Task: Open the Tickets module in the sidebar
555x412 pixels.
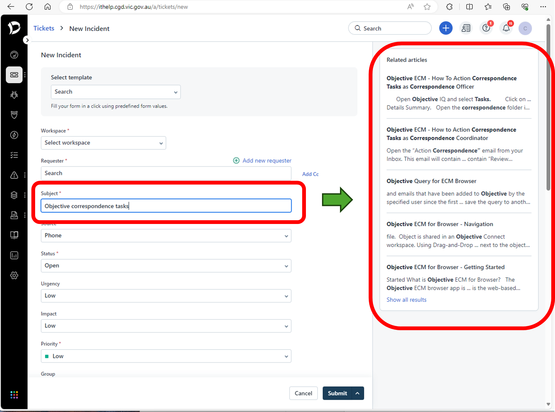Action: click(14, 75)
